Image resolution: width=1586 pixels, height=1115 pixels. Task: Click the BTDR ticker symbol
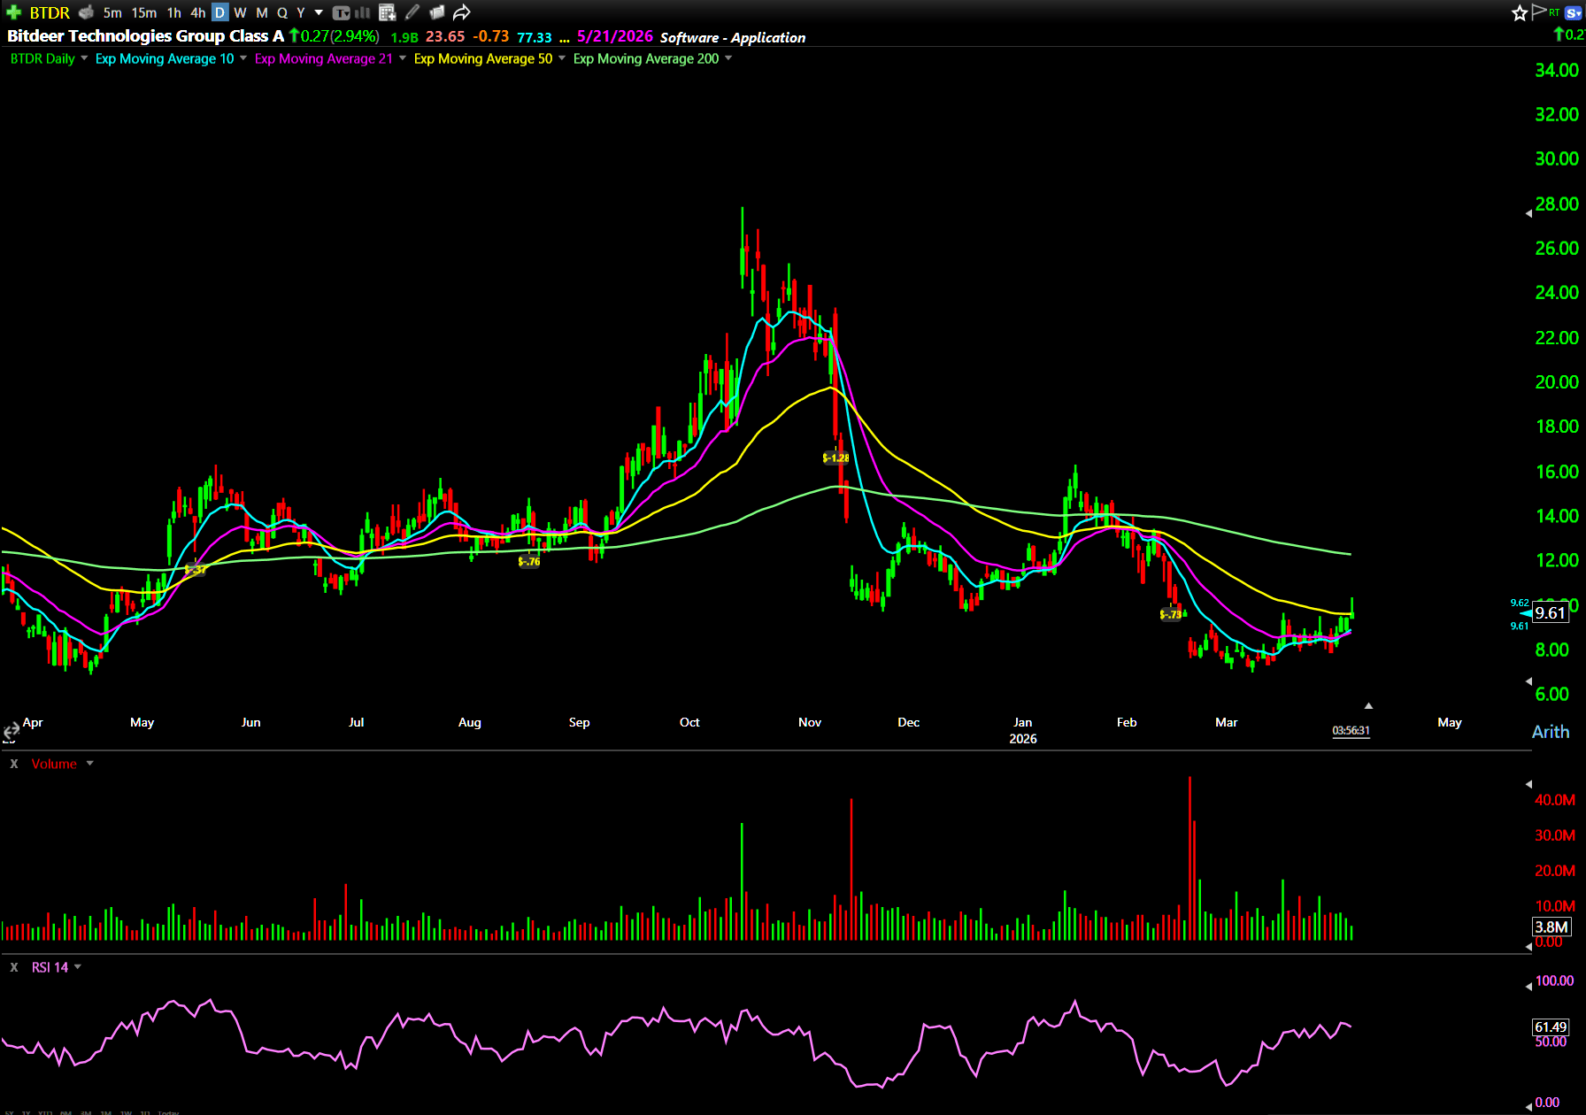(50, 12)
